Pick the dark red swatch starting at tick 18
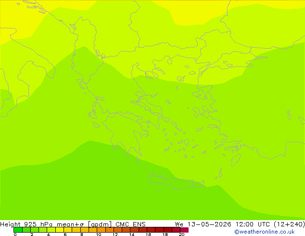305x236 pixels. [168, 230]
